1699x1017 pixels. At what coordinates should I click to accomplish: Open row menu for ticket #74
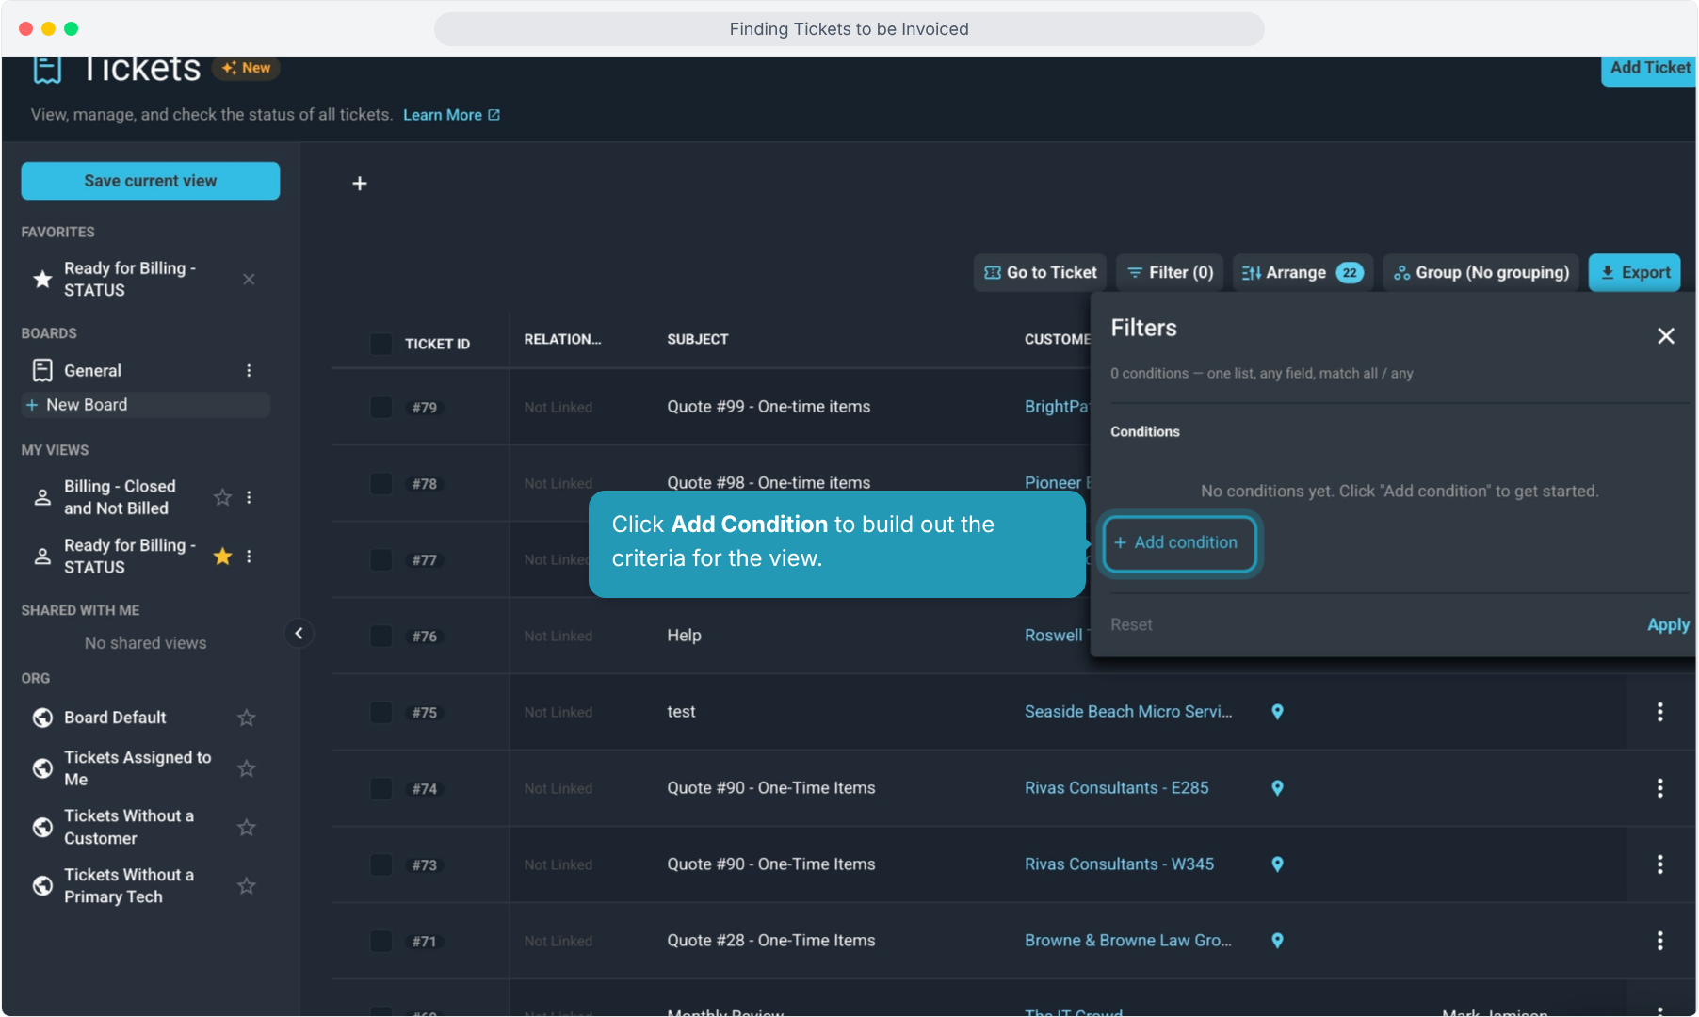1659,788
